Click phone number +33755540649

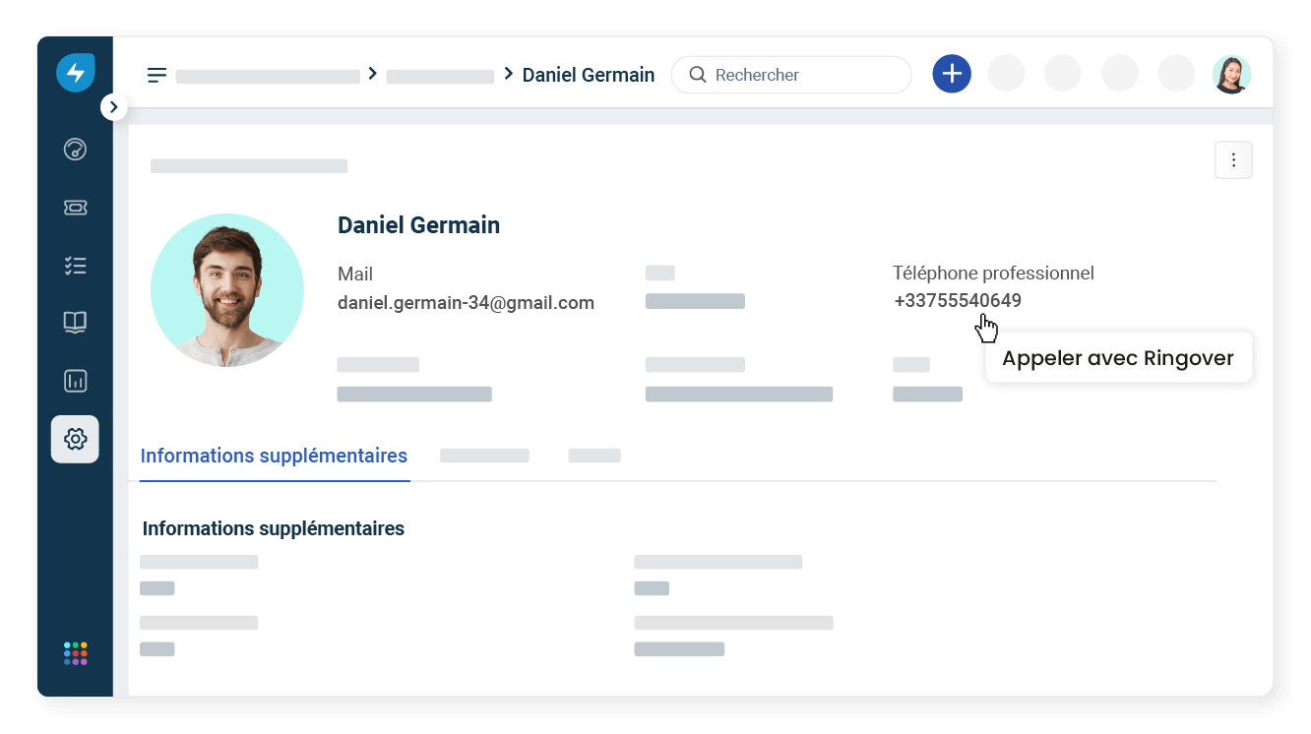coord(957,301)
